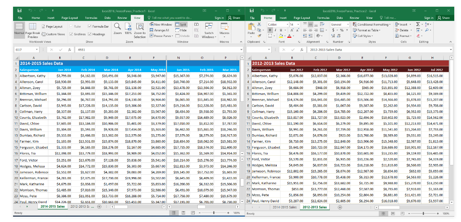Click Arrange All in Window group
This screenshot has height=222, width=461.
[x=159, y=30]
